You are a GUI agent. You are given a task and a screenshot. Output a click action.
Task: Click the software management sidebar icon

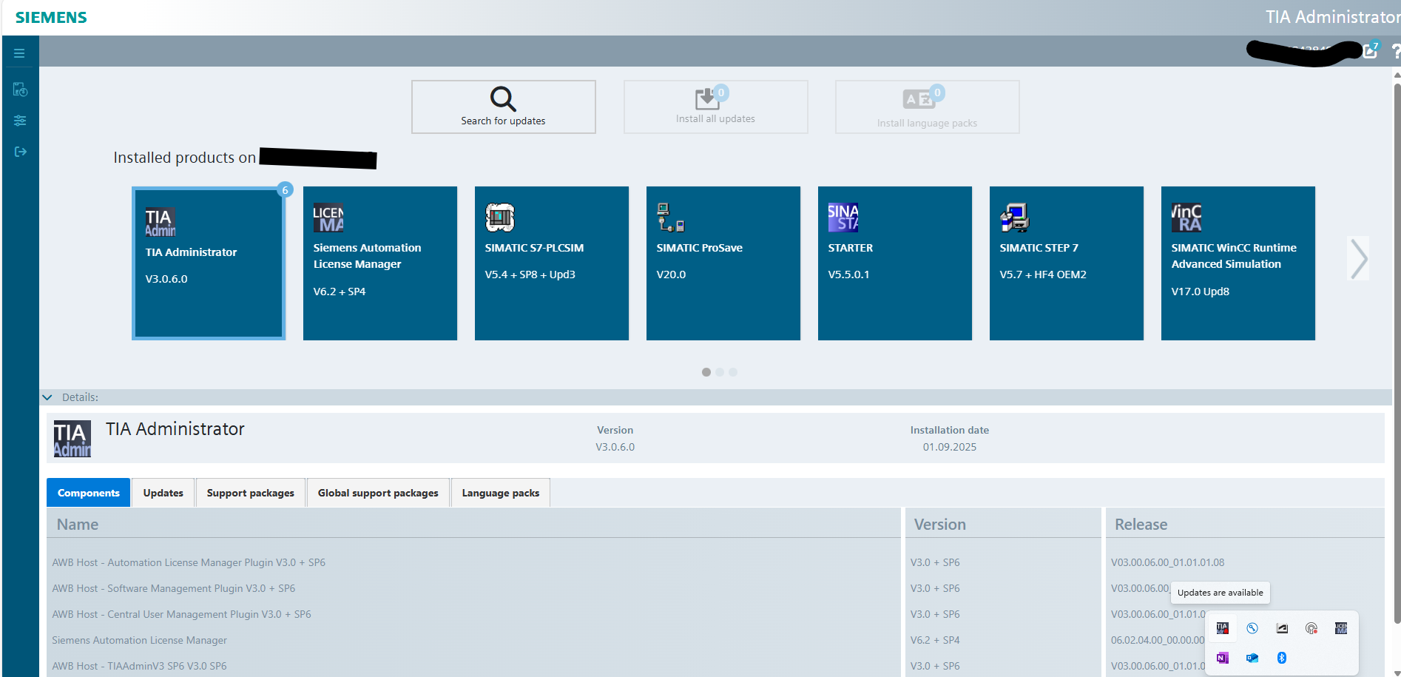point(20,90)
